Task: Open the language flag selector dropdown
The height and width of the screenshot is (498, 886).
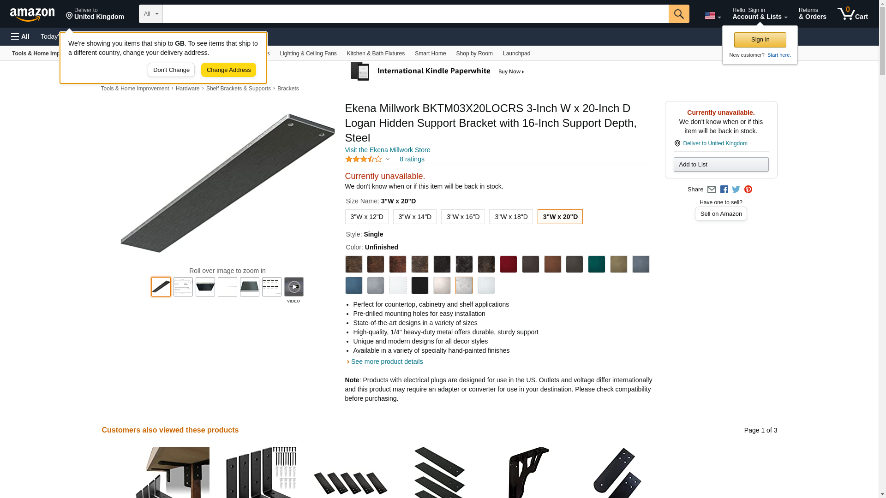Action: [x=712, y=16]
